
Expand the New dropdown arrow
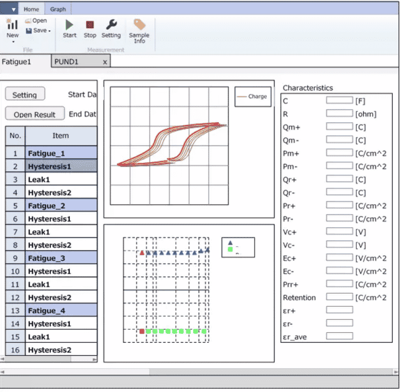coord(13,41)
